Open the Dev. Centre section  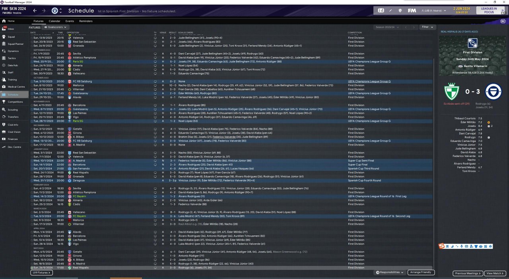pos(14,147)
